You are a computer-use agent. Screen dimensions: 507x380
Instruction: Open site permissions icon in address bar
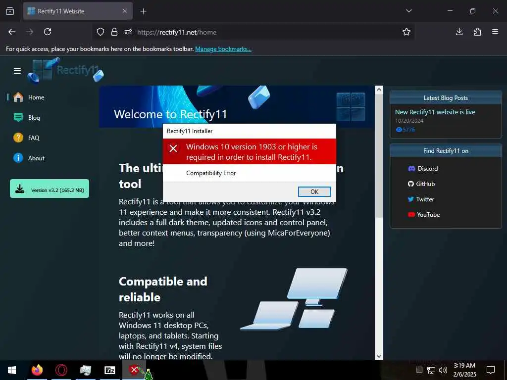pyautogui.click(x=128, y=32)
